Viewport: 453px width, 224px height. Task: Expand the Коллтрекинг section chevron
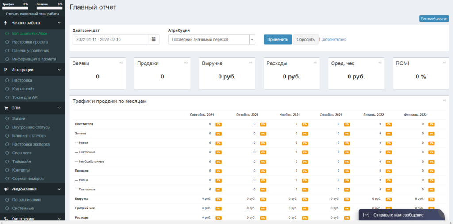(x=59, y=219)
